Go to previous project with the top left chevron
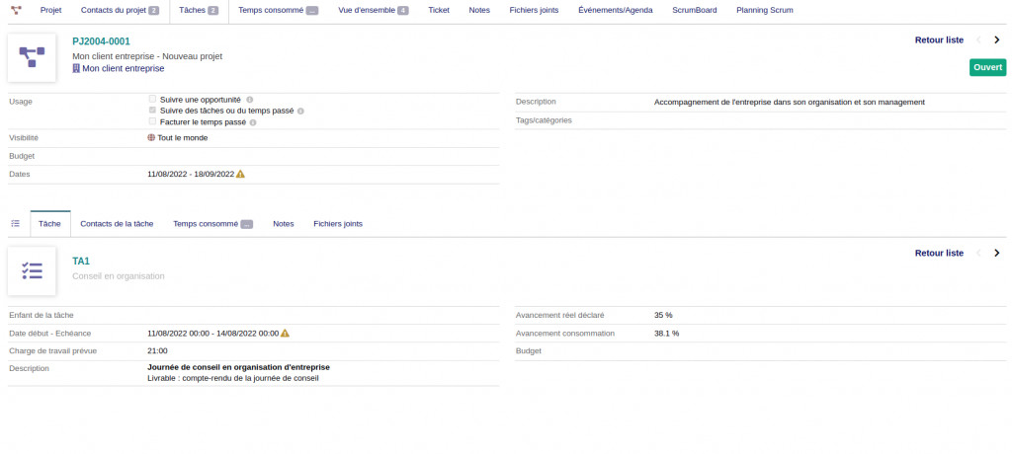Screen dimensions: 1012x454 978,40
